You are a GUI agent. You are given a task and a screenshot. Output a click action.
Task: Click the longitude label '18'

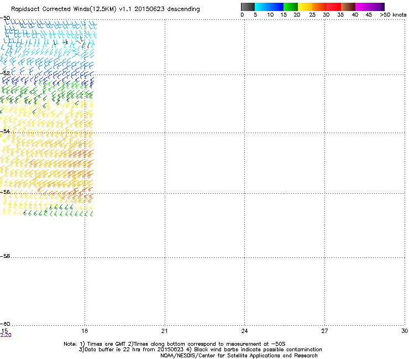pos(85,331)
